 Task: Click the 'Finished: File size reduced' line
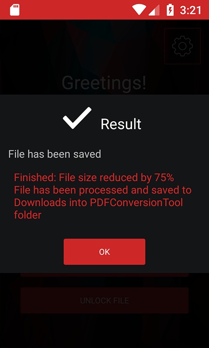click(x=94, y=177)
